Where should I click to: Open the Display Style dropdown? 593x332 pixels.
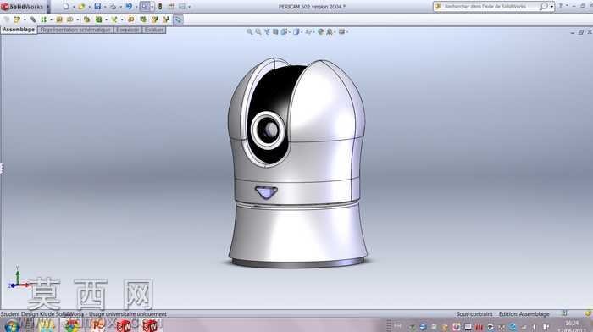(297, 32)
